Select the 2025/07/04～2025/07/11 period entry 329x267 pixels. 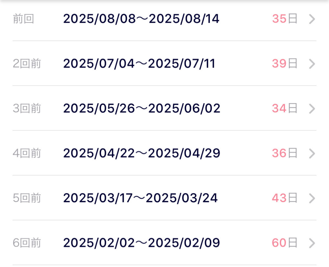click(139, 64)
